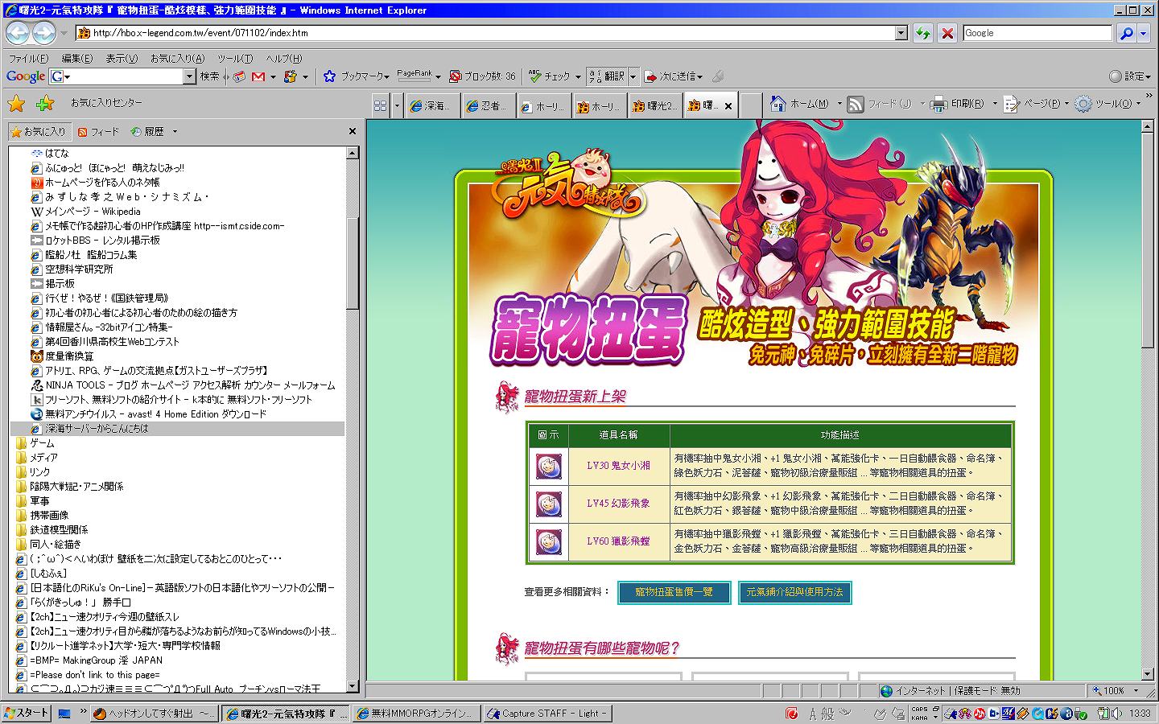Expand the 軍事 favorites folder
This screenshot has height=724, width=1159.
(x=33, y=501)
